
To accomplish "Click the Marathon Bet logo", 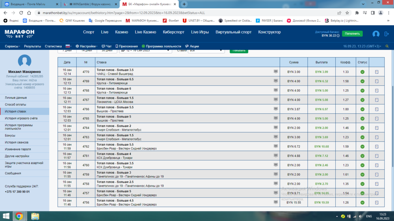I will tap(19, 33).
